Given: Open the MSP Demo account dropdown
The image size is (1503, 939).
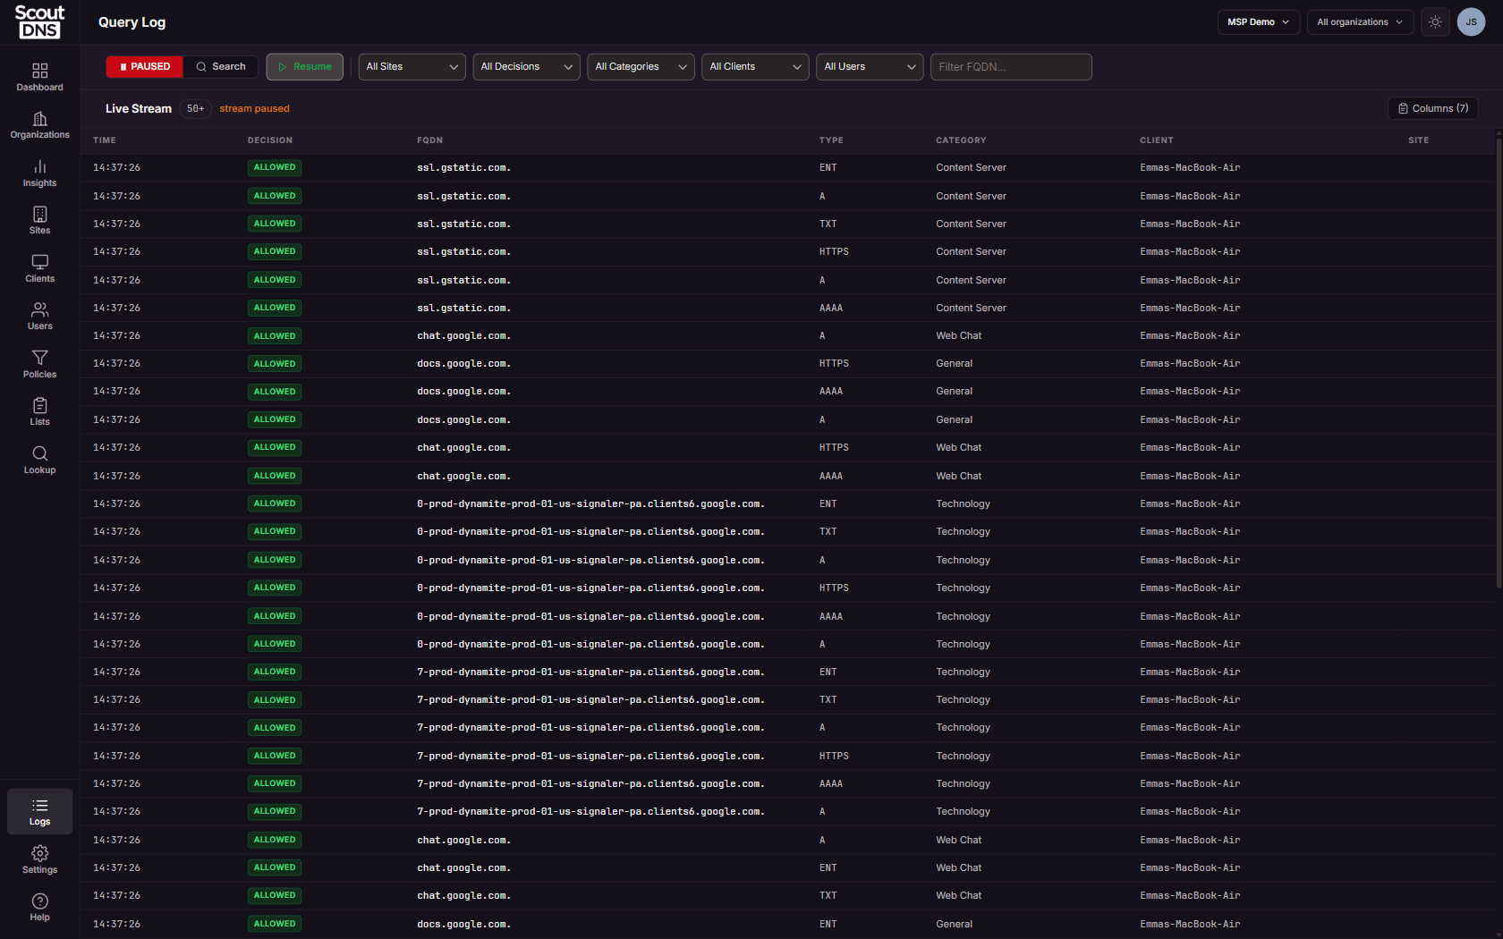Looking at the screenshot, I should coord(1259,22).
